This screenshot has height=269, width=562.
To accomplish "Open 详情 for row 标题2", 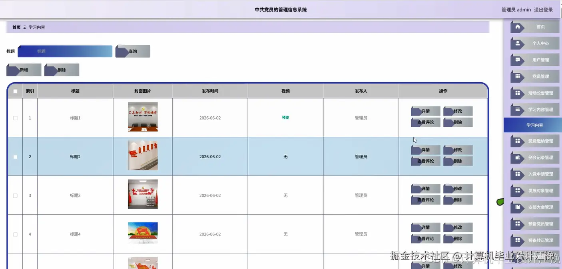I will click(426, 150).
